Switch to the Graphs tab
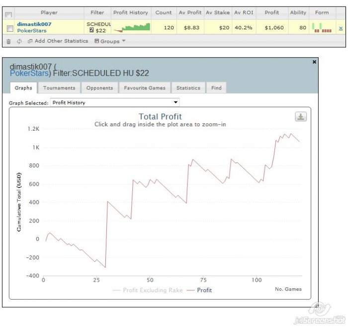348x327 pixels. click(23, 88)
